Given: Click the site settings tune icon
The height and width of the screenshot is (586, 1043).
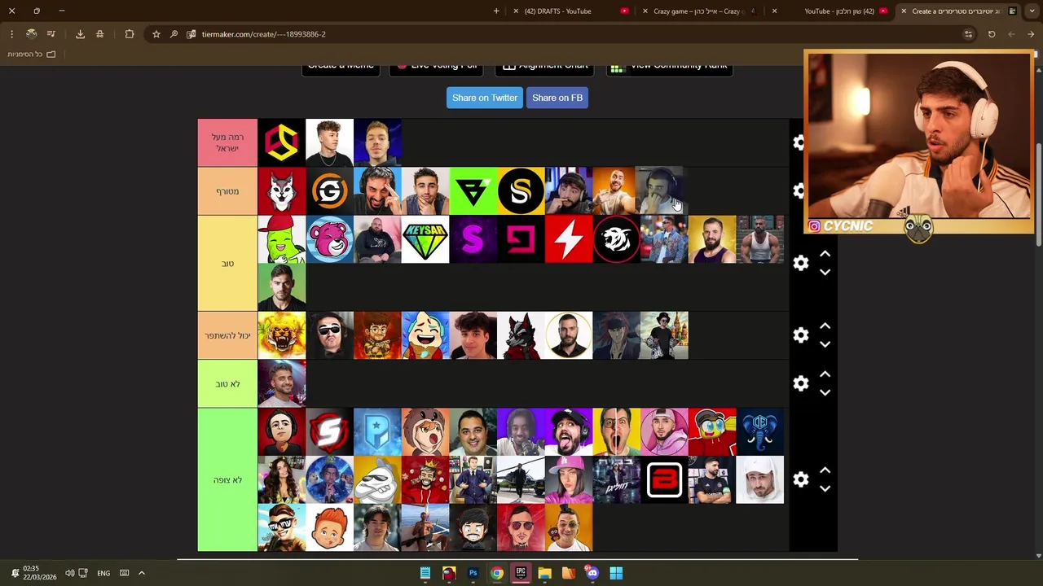Looking at the screenshot, I should (x=968, y=34).
